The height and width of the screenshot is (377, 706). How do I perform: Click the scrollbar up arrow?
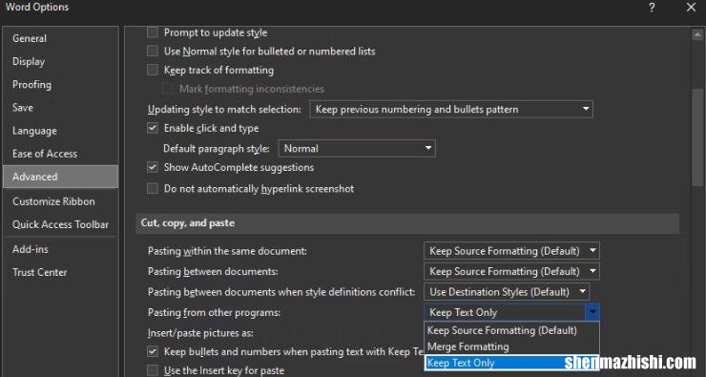(697, 35)
